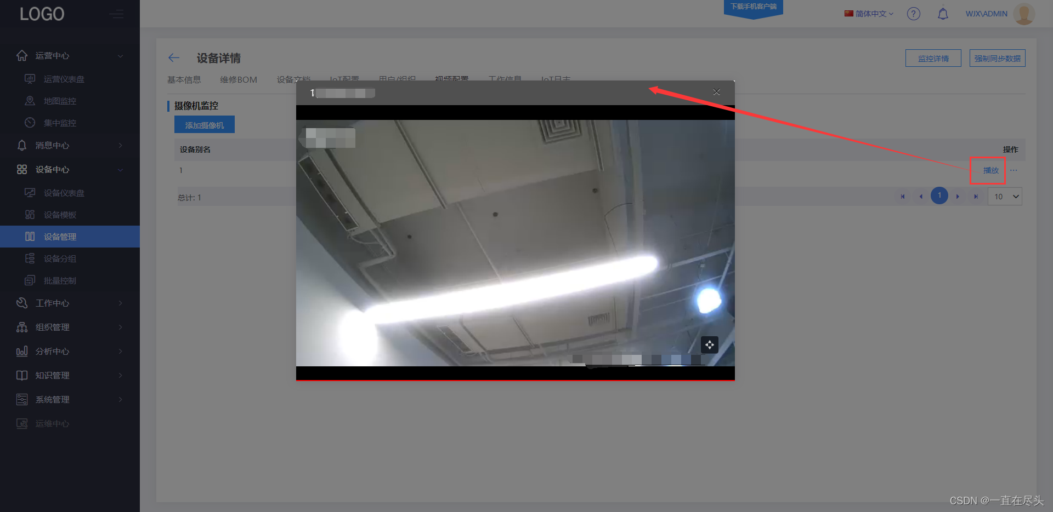The height and width of the screenshot is (512, 1053).
Task: Expand the 组织管理 chevron
Action: tap(120, 327)
